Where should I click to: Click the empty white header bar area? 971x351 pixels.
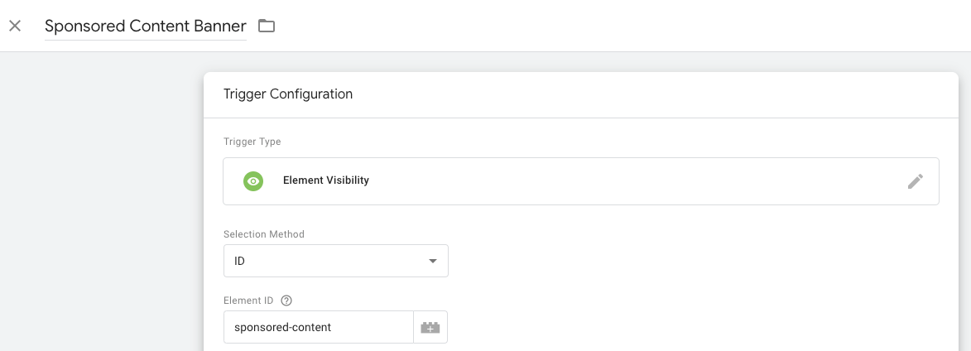coord(621,26)
